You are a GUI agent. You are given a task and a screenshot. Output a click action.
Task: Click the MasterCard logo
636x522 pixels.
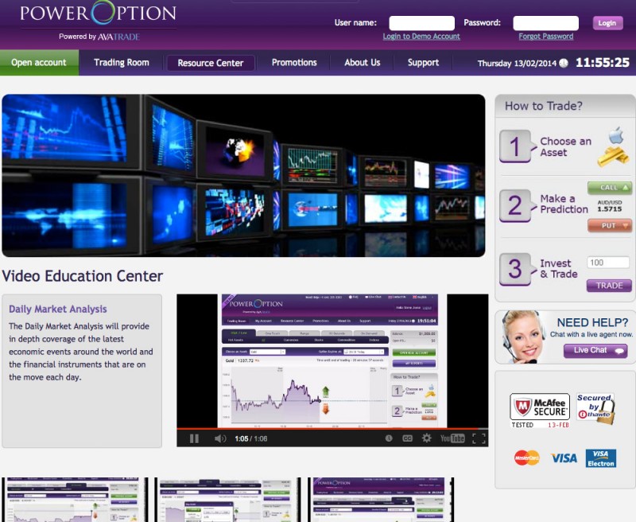[527, 458]
